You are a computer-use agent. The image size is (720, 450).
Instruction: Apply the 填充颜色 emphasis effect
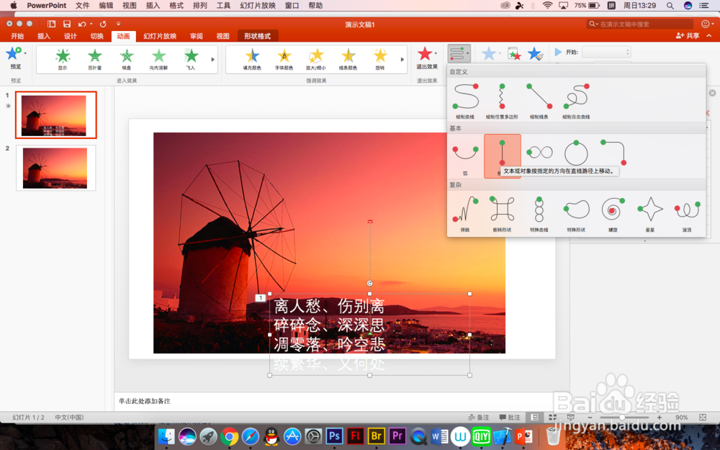pyautogui.click(x=252, y=59)
